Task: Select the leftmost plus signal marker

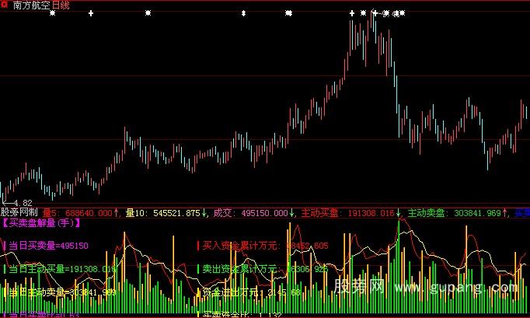Action: tap(91, 13)
